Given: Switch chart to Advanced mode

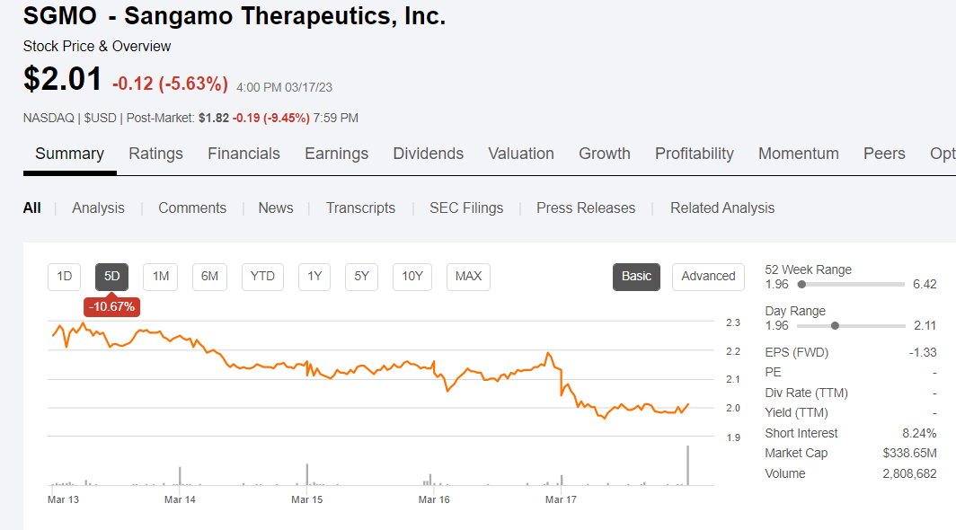Looking at the screenshot, I should (x=708, y=277).
